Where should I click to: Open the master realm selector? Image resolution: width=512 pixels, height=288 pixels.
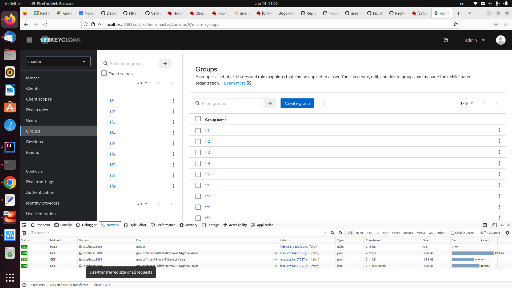58,61
